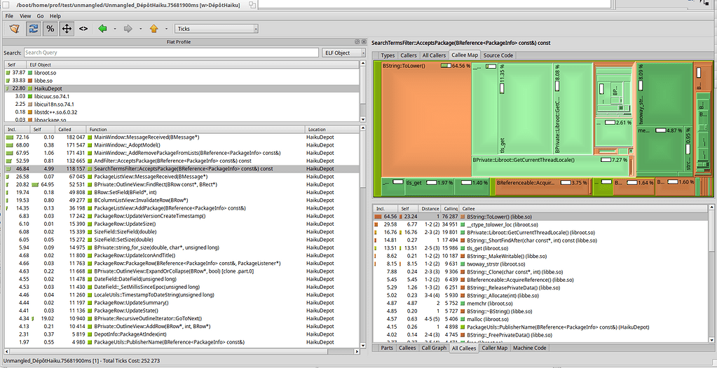Click the libicui18n.so.74.1 color square

coord(31,104)
